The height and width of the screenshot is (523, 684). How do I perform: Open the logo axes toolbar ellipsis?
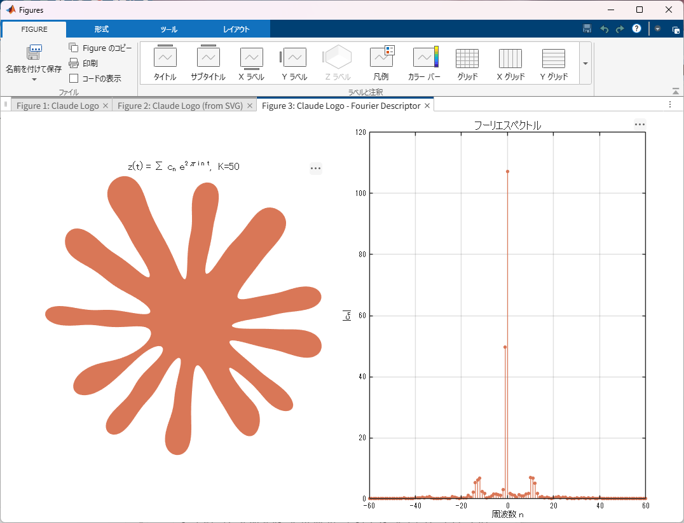tap(315, 168)
